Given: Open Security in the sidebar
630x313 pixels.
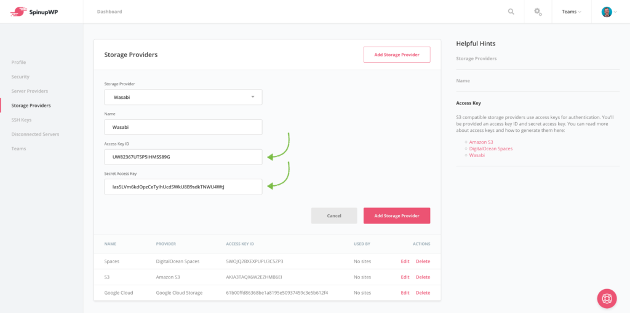Looking at the screenshot, I should pos(20,77).
